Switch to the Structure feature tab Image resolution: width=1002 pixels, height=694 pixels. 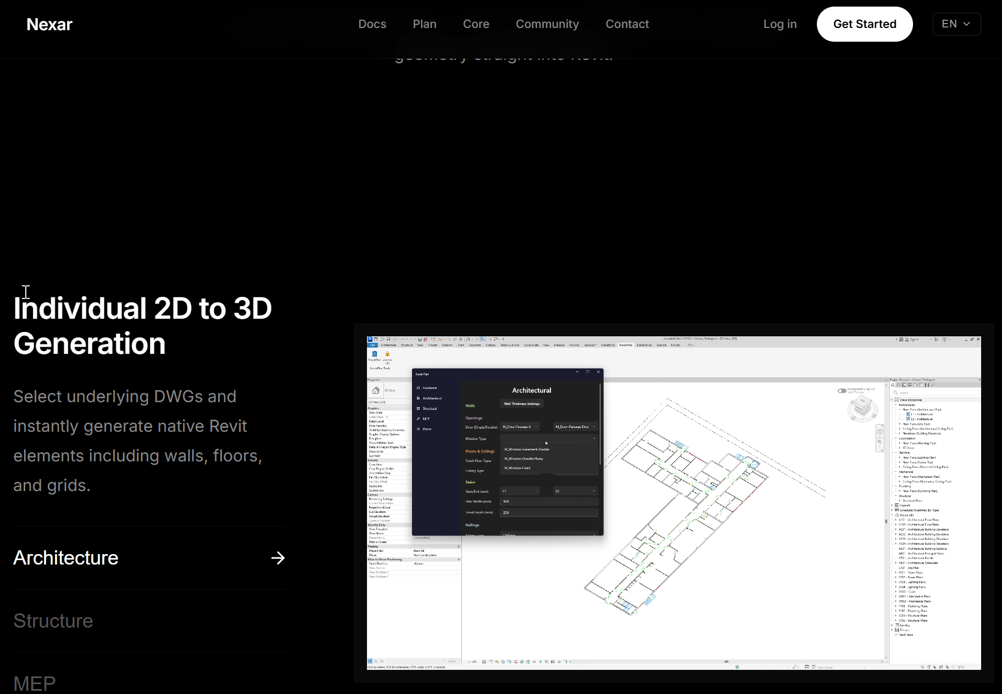[x=150, y=621]
